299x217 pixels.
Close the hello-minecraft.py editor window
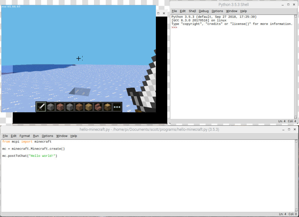(295, 129)
